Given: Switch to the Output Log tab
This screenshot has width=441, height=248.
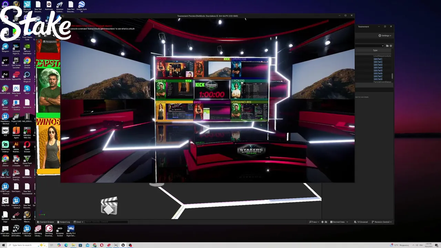Looking at the screenshot, I should click(63, 222).
